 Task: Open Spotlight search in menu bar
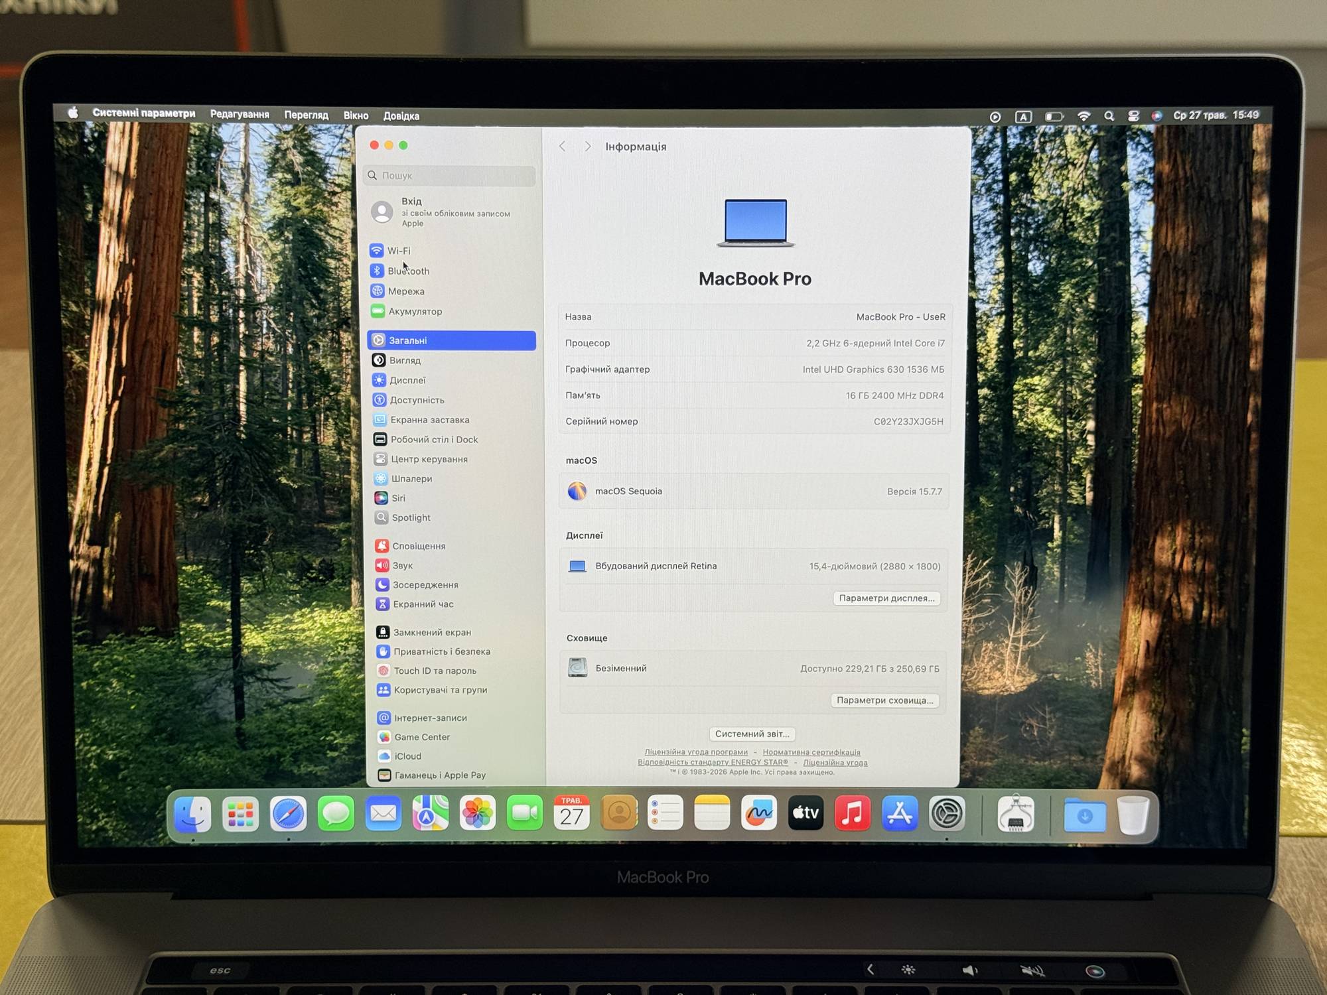point(1109,116)
